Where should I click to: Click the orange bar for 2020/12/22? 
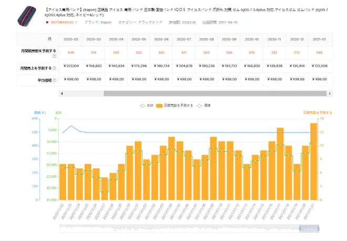pos(63,182)
